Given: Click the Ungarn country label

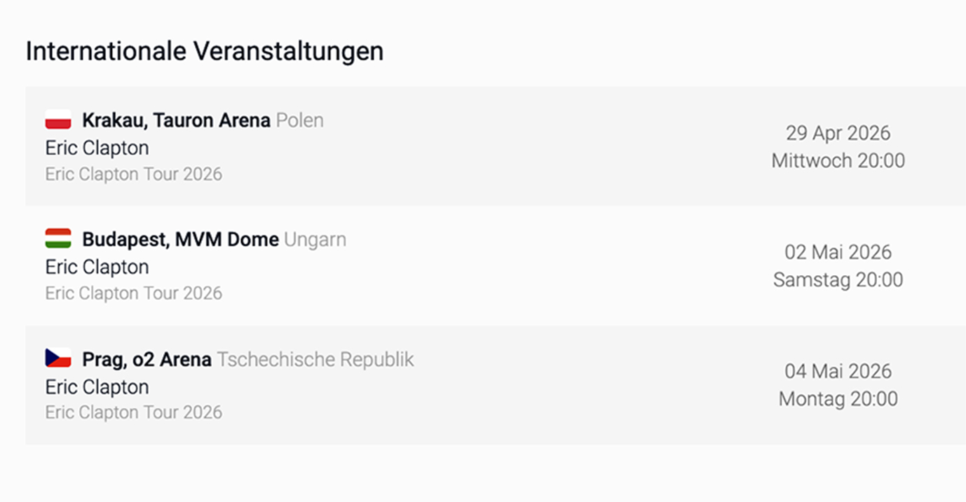Looking at the screenshot, I should coord(315,239).
